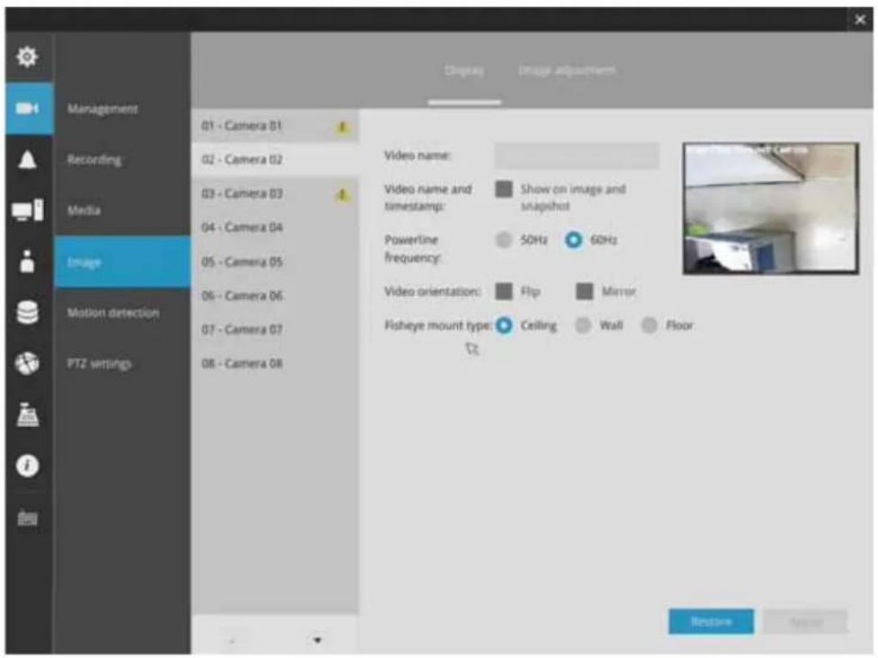Click warning icon next to Camera 03
Screen dimensions: 878x658
[342, 195]
